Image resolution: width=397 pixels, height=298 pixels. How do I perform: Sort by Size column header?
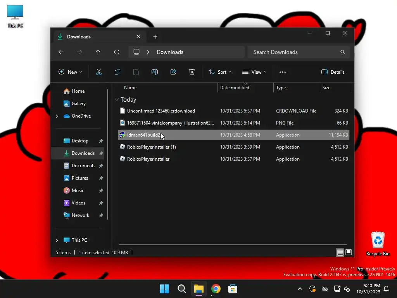point(326,87)
